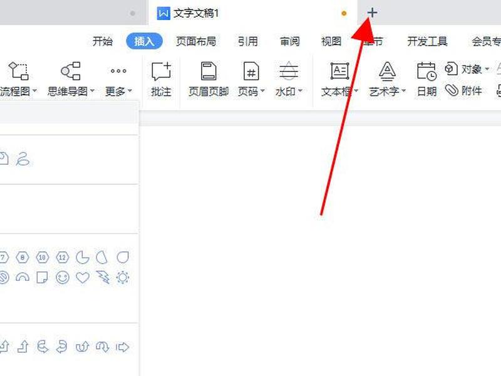Click the orange unsaved dot on 文字文稿1 tab
501x376 pixels.
(344, 13)
